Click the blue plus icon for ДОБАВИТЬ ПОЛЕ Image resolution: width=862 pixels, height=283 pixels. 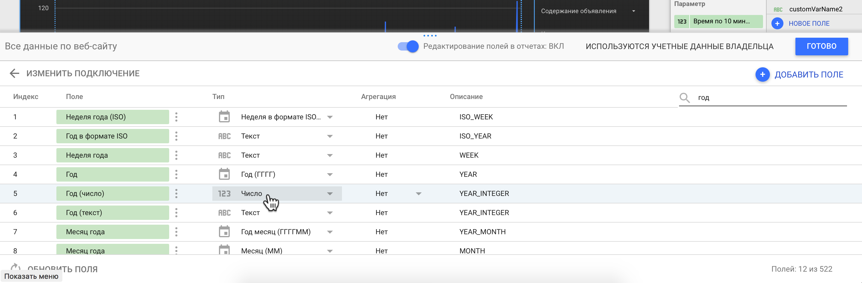click(x=762, y=74)
